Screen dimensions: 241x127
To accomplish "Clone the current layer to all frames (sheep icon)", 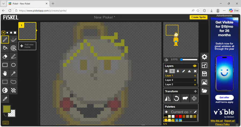I will point(185,98).
